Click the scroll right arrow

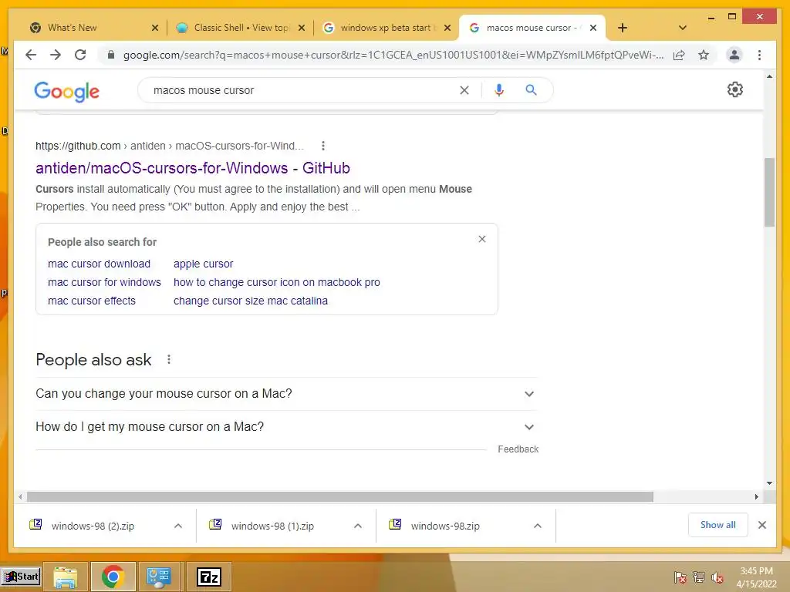point(756,497)
